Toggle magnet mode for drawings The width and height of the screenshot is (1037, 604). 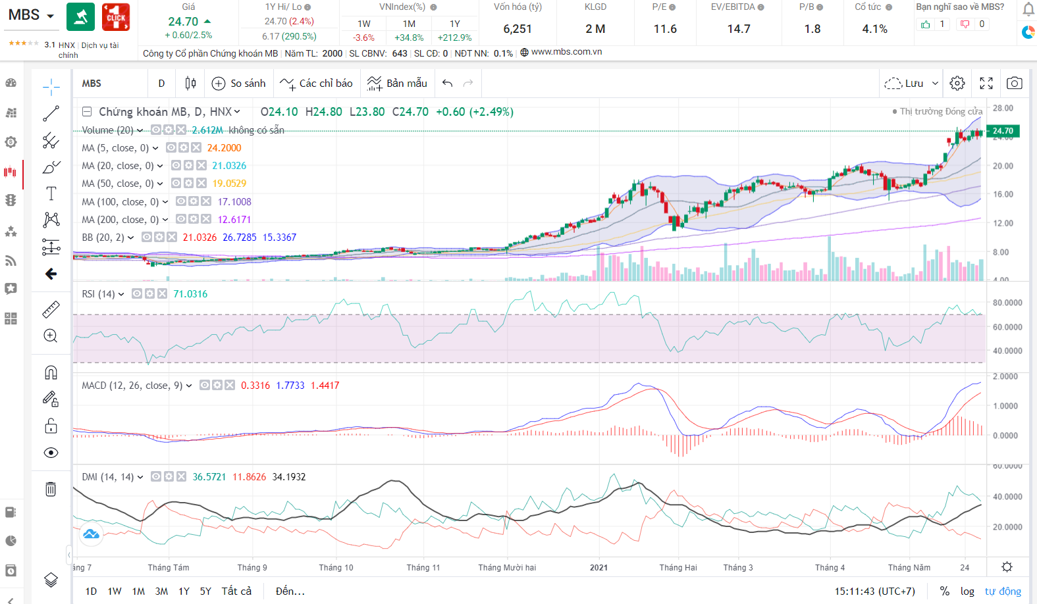(x=51, y=372)
